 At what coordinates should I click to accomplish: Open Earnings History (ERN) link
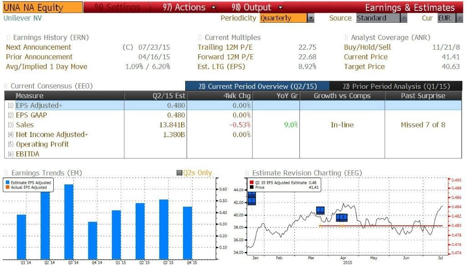coord(51,37)
